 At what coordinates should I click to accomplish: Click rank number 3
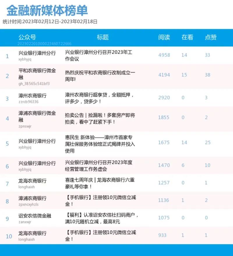[7, 99]
